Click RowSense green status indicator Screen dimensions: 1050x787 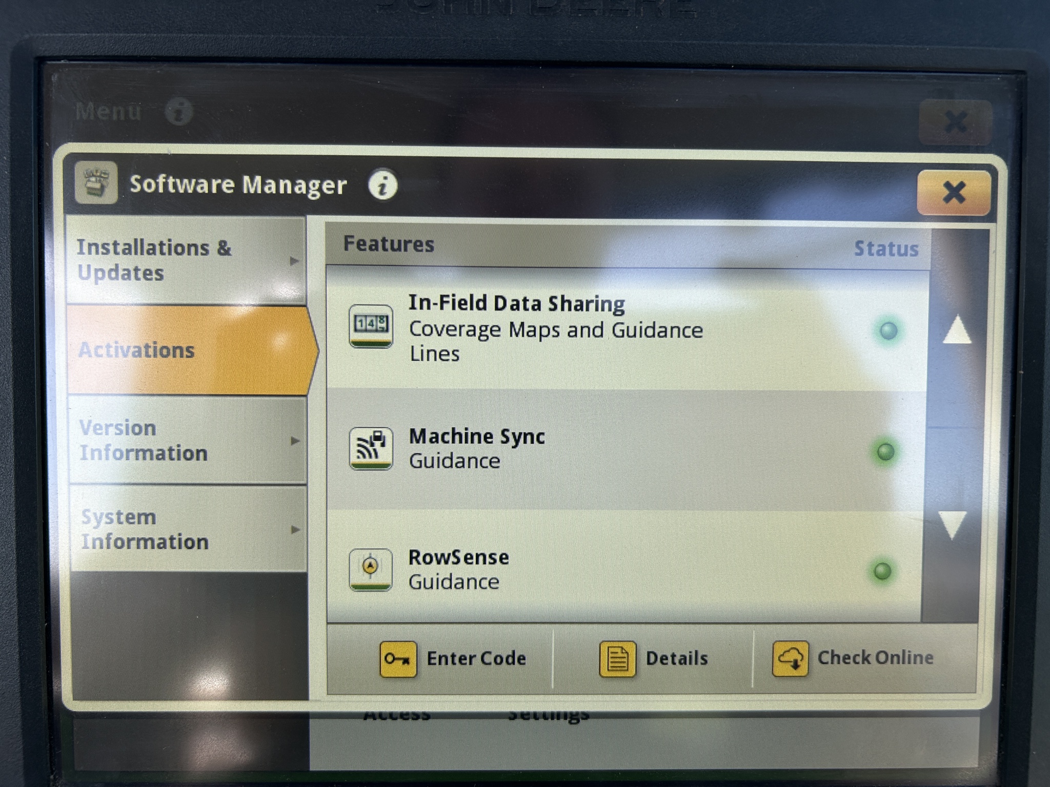click(x=882, y=571)
